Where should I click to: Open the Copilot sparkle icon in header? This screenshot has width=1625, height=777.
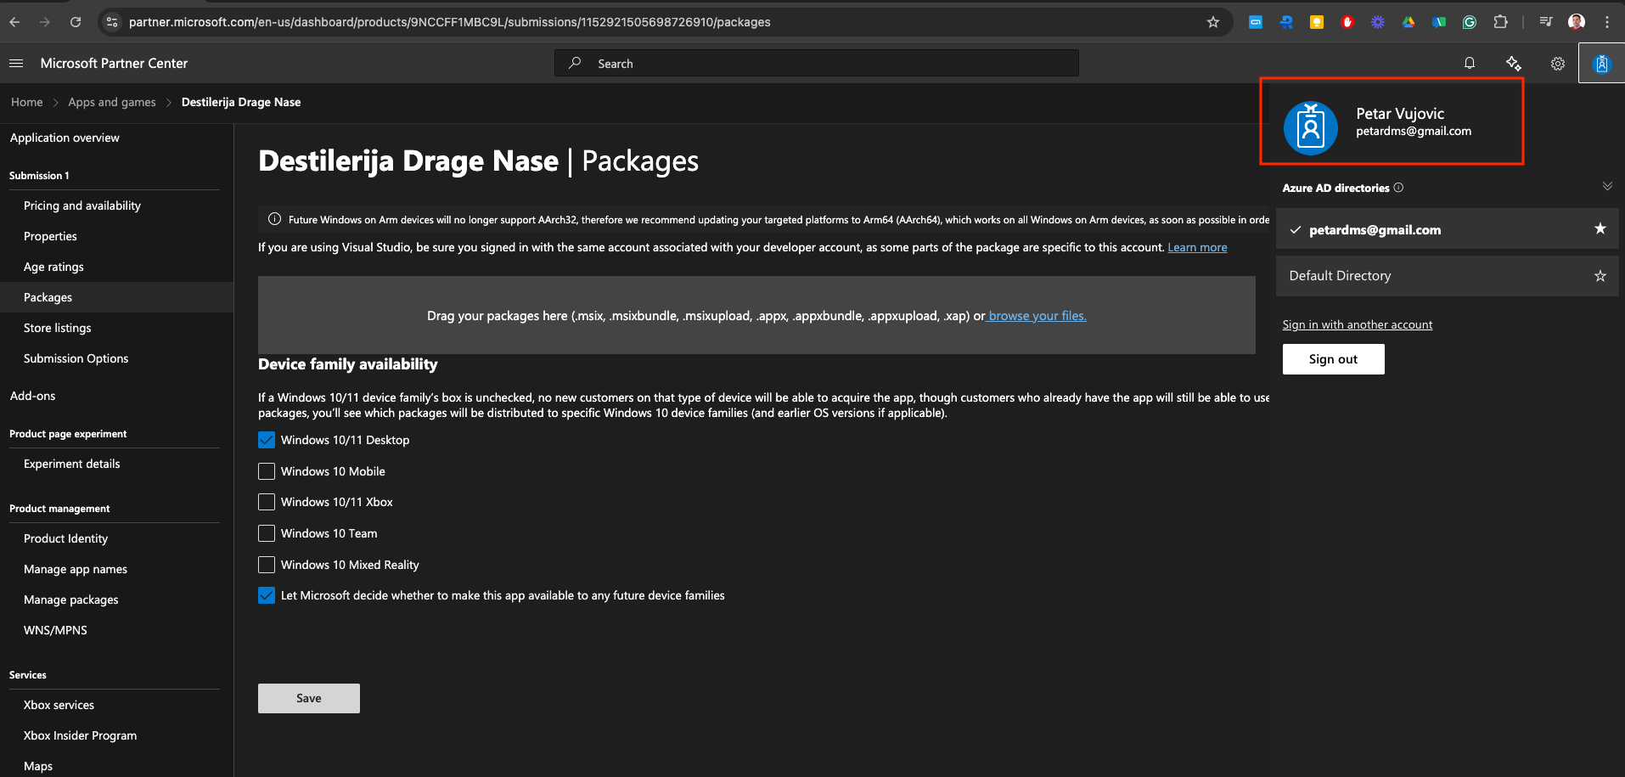click(1514, 63)
